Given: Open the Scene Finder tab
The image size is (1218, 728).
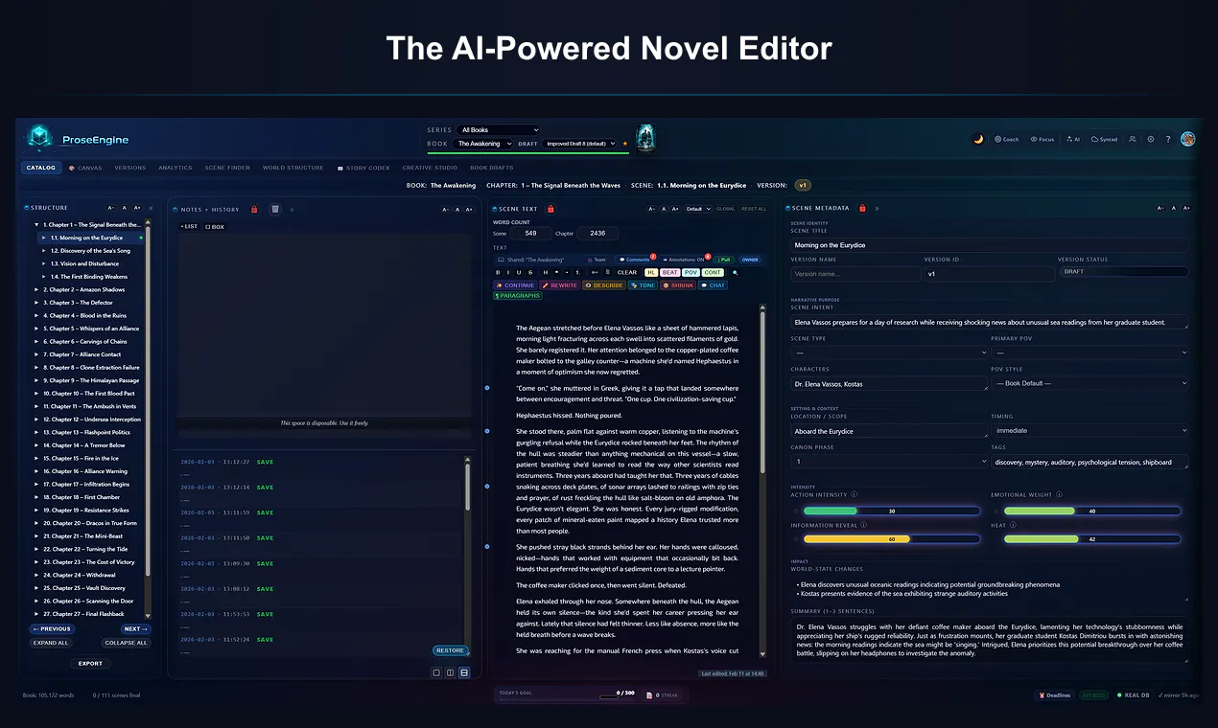Looking at the screenshot, I should click(x=227, y=168).
